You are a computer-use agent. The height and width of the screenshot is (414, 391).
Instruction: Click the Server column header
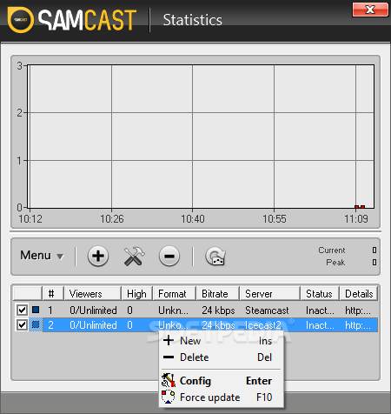click(x=270, y=294)
